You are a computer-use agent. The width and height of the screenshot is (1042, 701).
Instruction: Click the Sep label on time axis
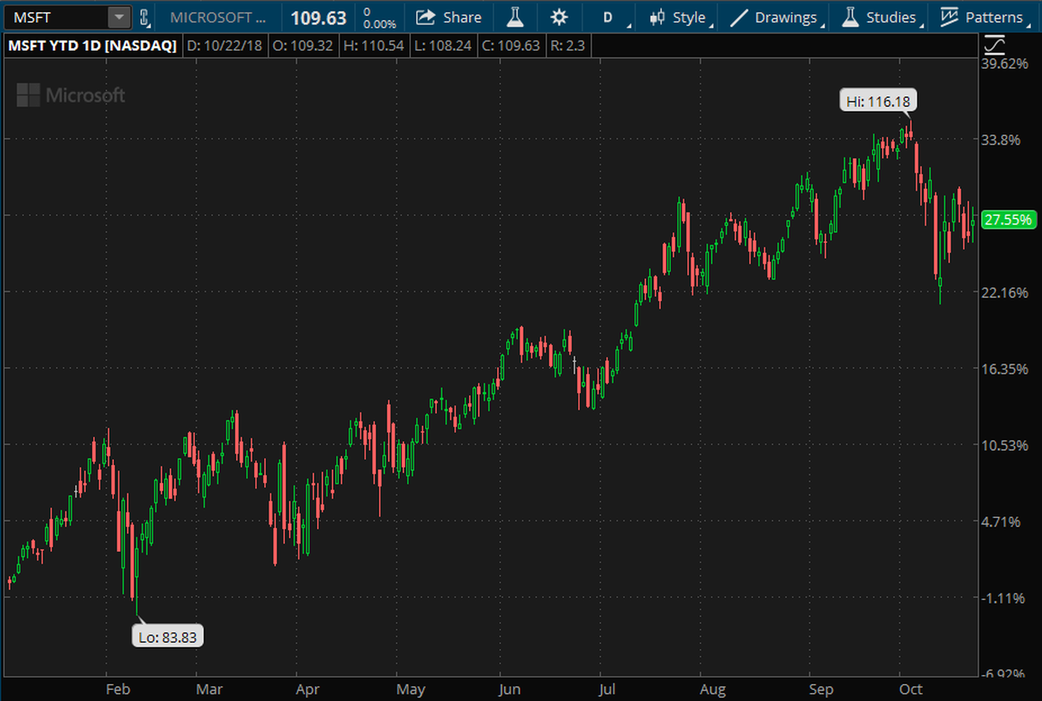tap(821, 689)
